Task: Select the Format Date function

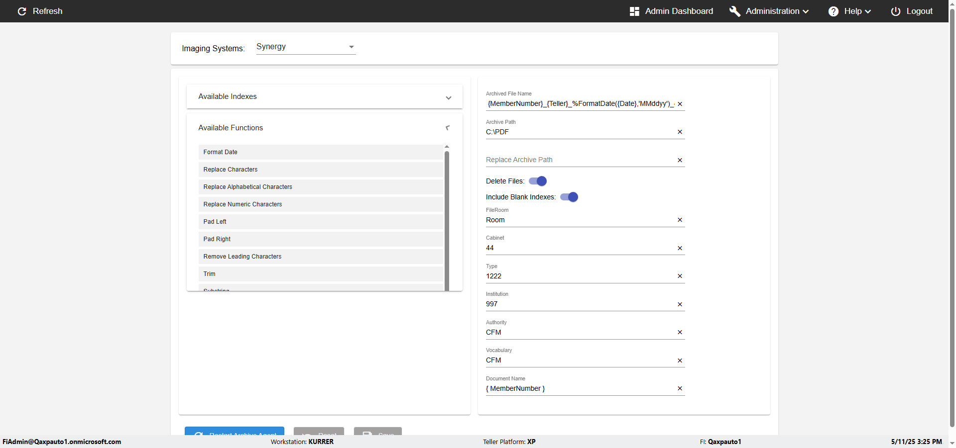Action: click(320, 152)
